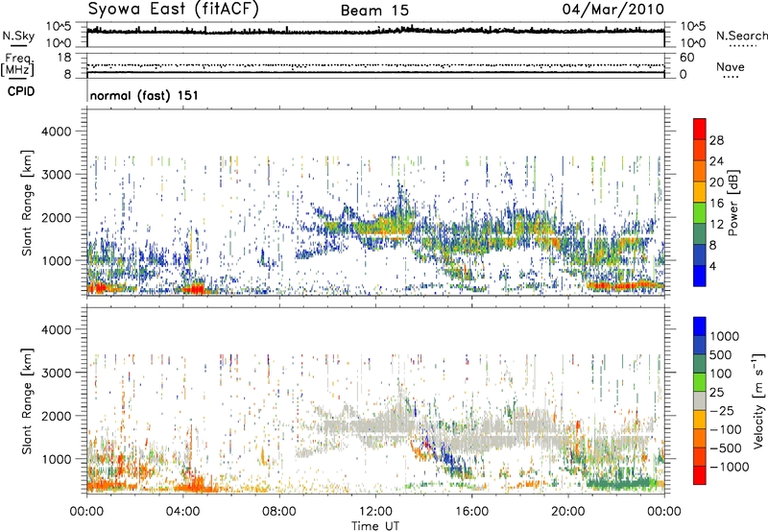Screen dimensions: 768x532
Task: Click the 'Nave' legend label
Action: pos(731,67)
